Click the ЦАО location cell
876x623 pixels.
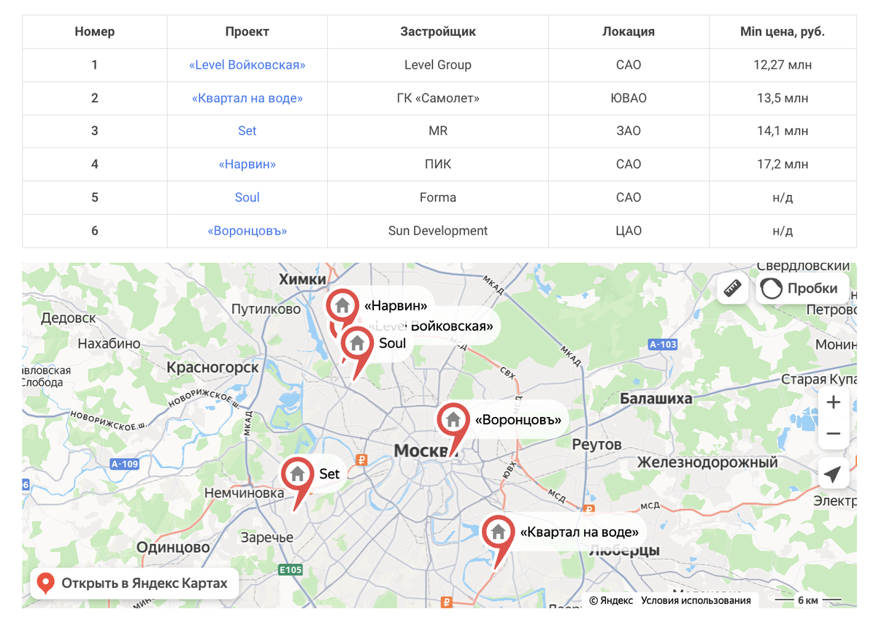[x=629, y=231]
